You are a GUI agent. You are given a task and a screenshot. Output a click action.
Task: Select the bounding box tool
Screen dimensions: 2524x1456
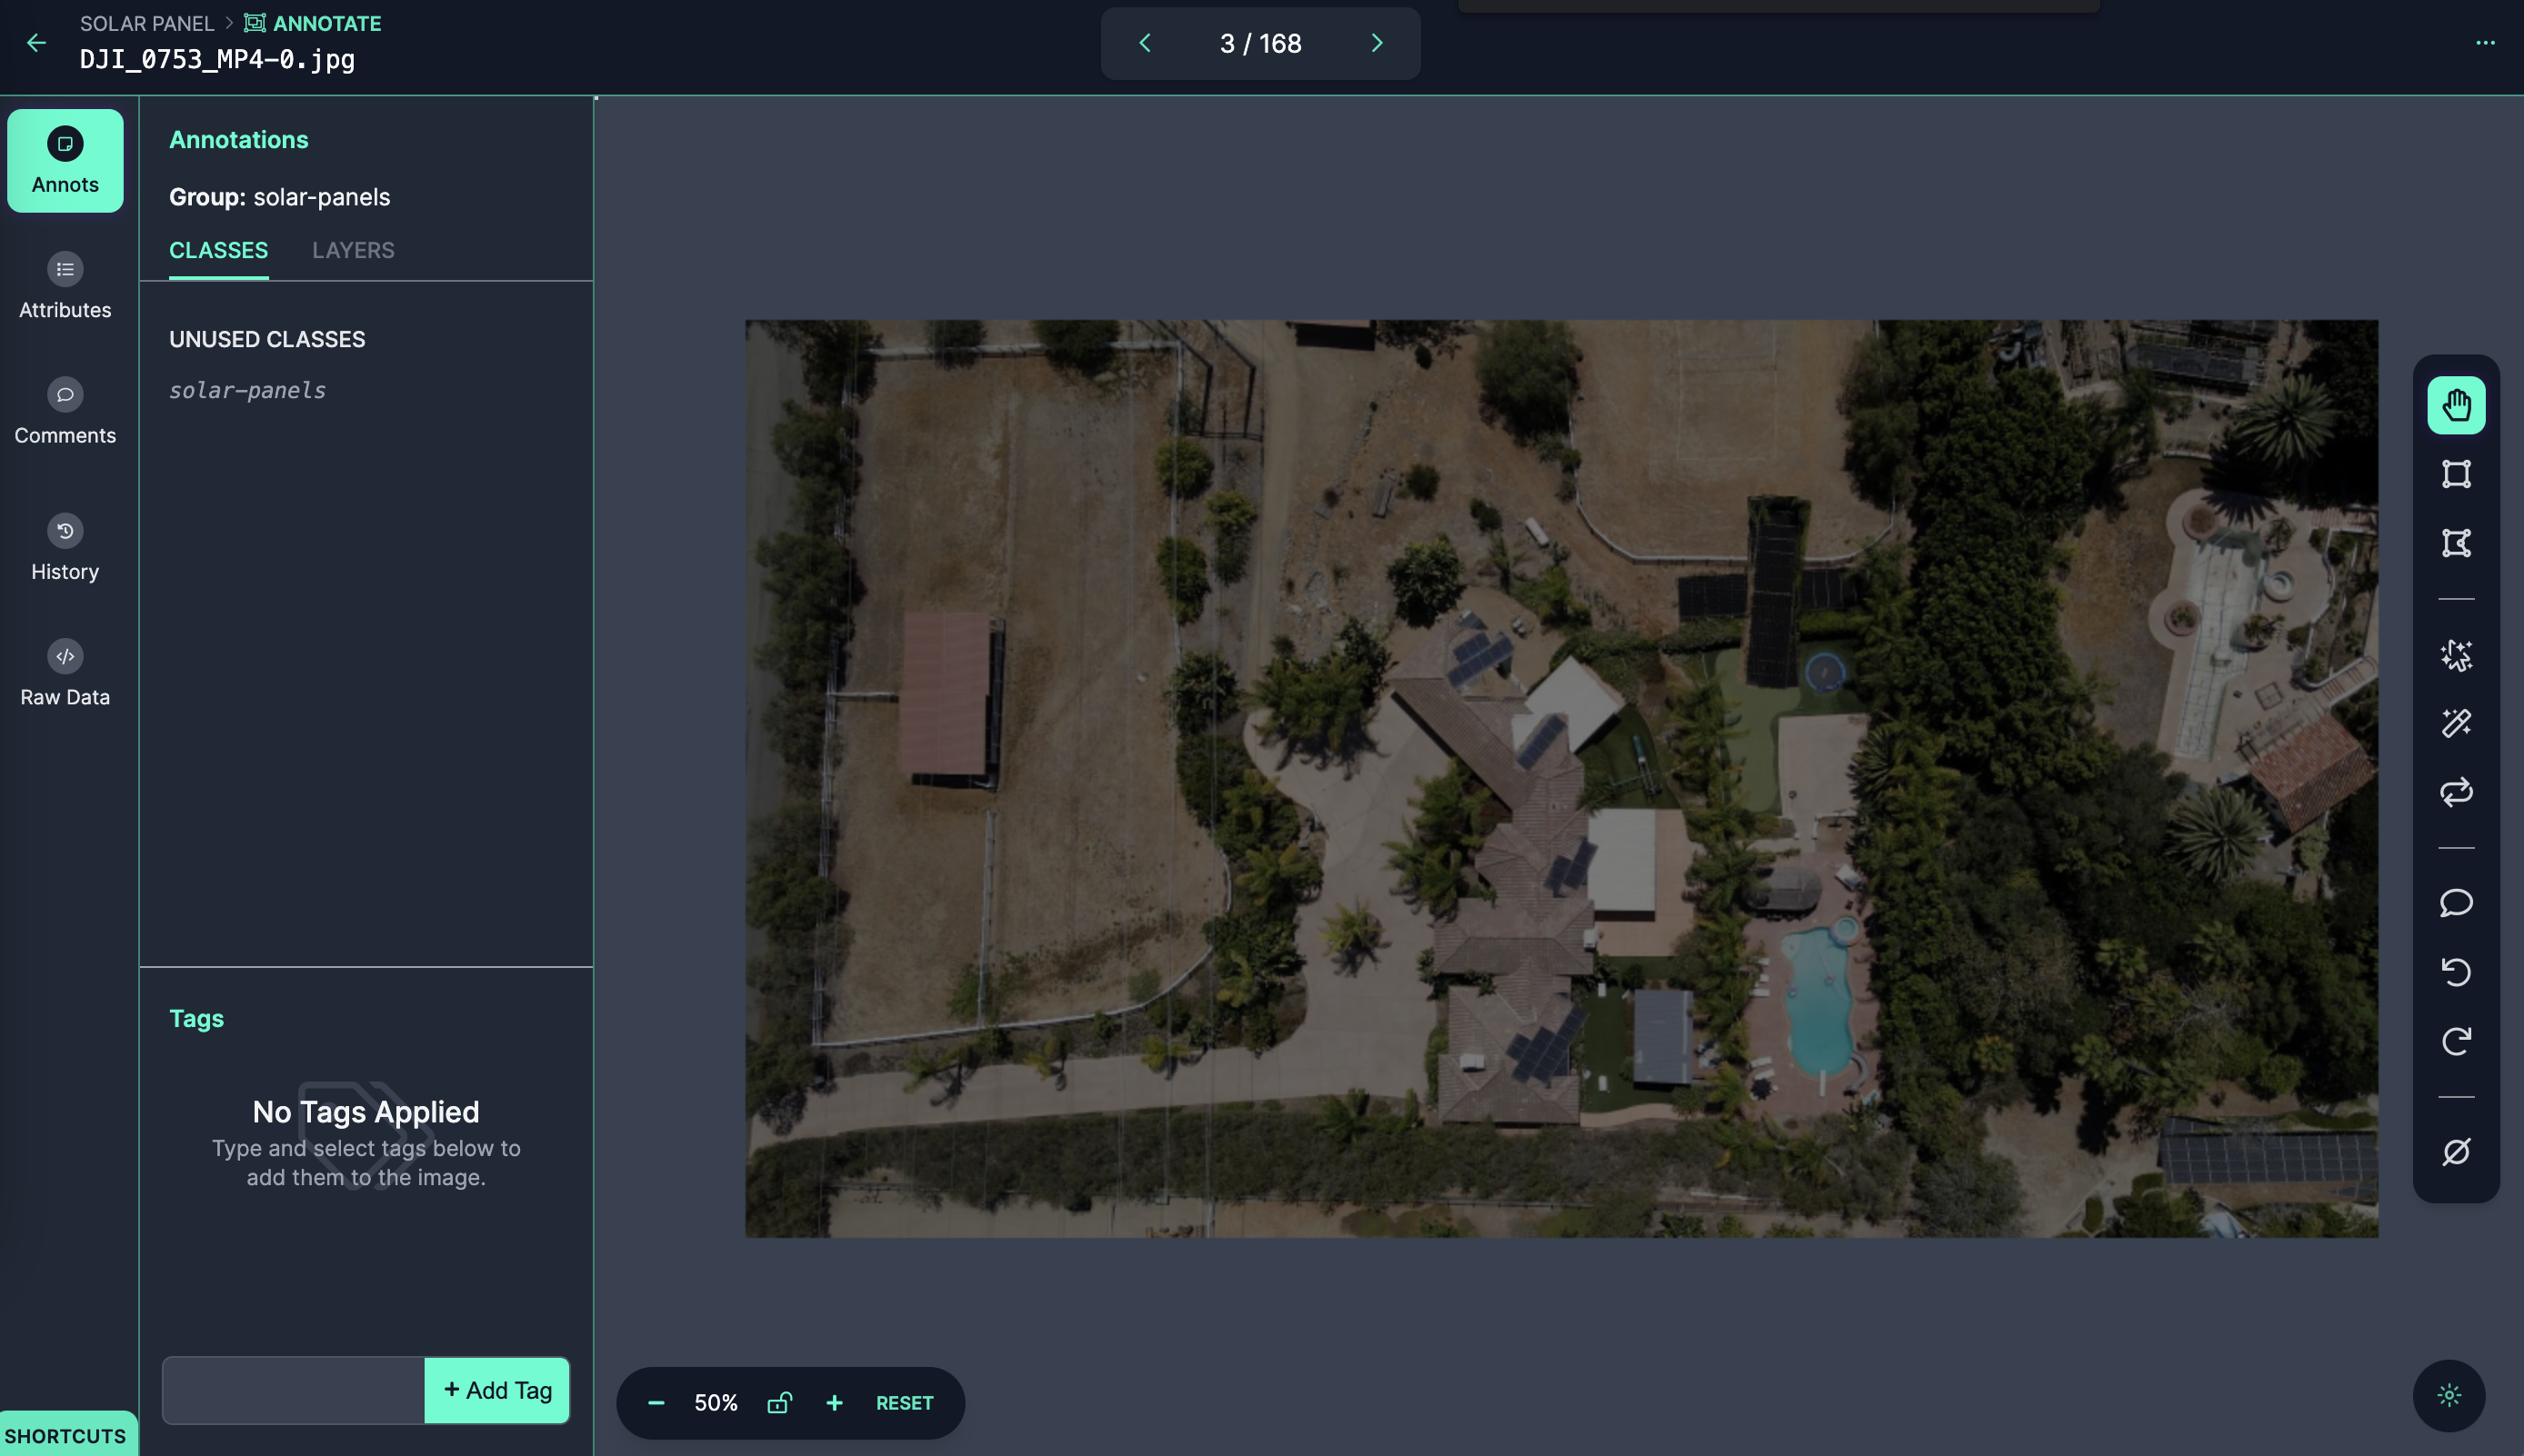click(x=2456, y=474)
